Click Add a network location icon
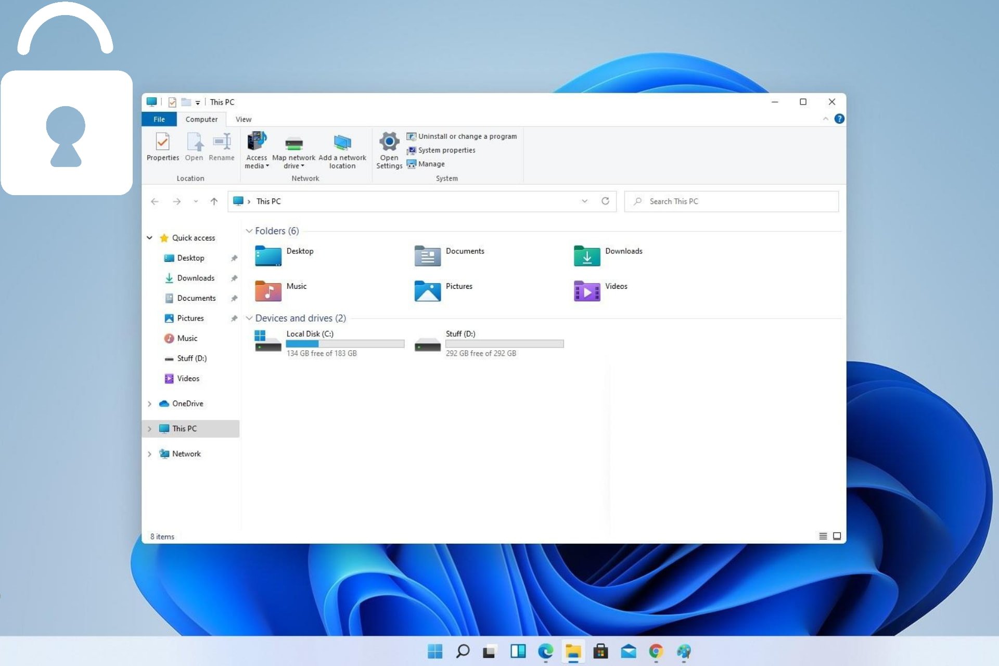Screen dimensions: 999x666 (342, 142)
